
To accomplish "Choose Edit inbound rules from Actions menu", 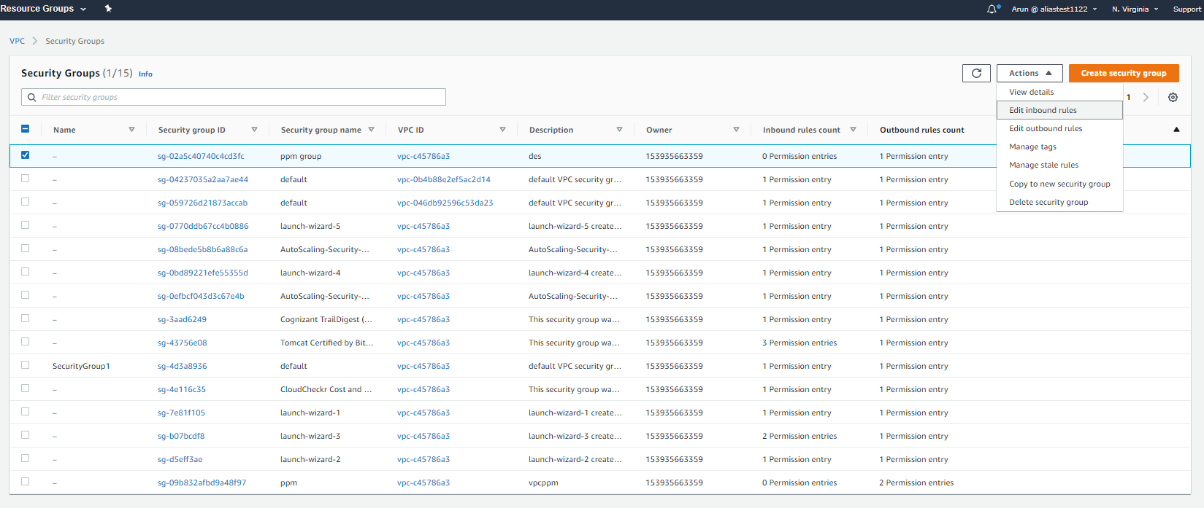I will pos(1043,110).
